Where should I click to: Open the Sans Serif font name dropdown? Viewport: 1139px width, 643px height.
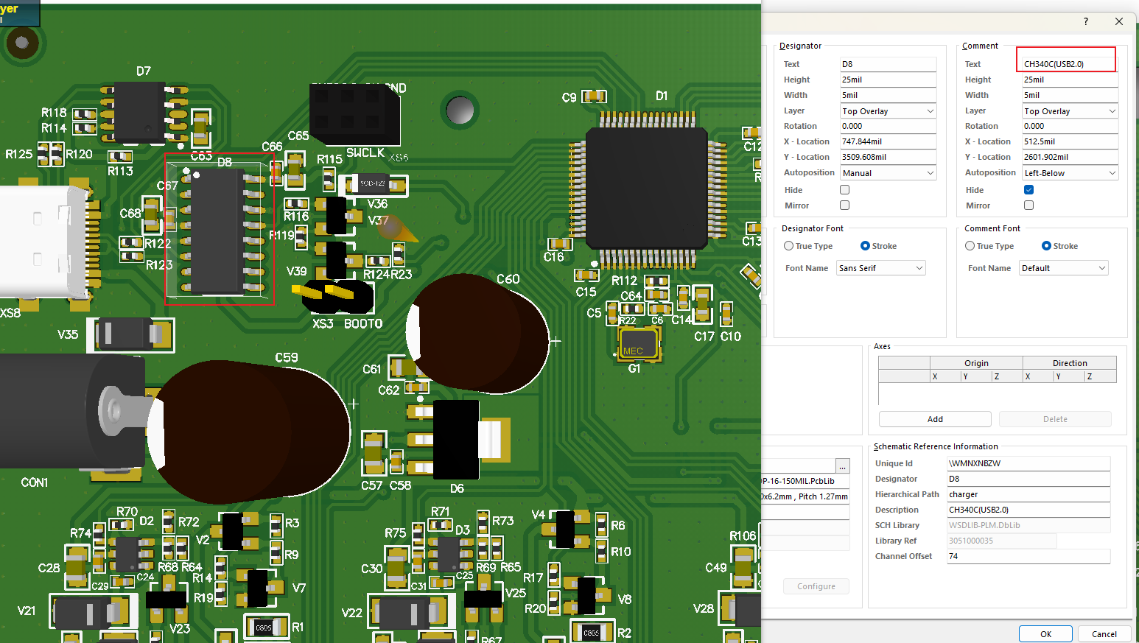pos(881,268)
